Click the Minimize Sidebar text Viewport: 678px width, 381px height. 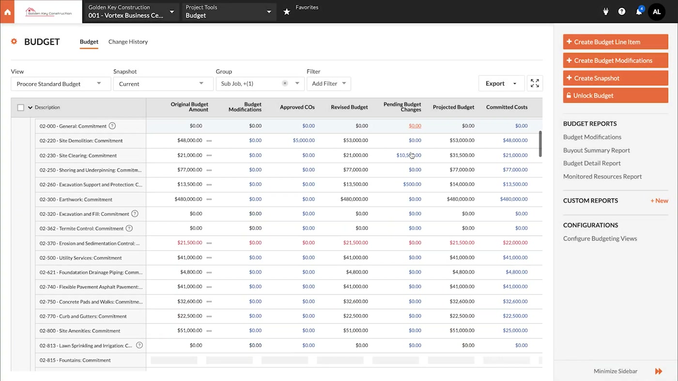616,371
